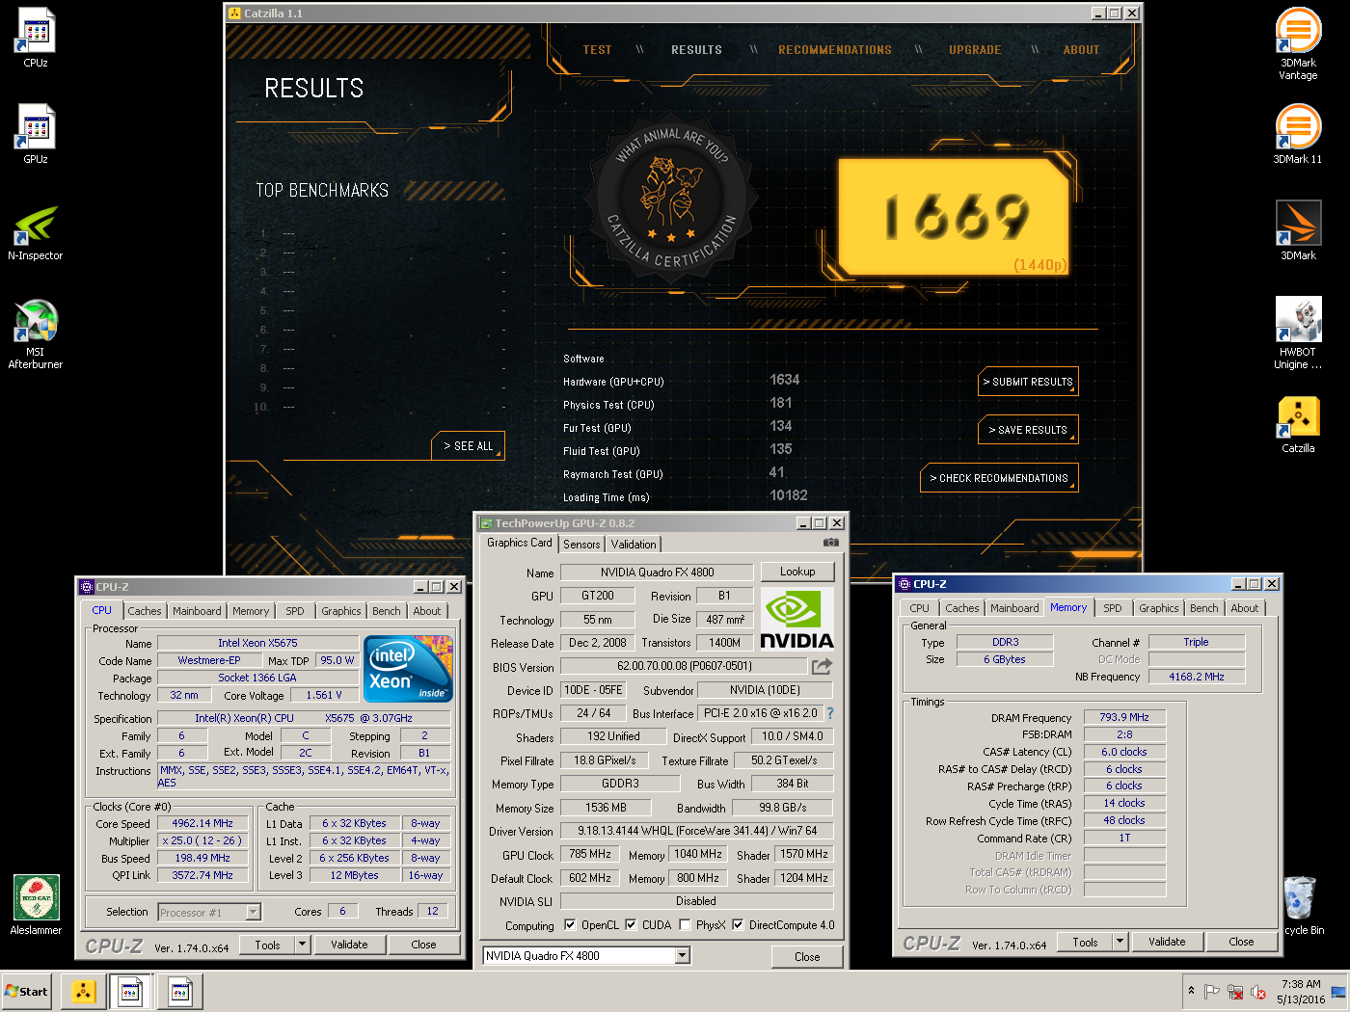Click the Catzilla certification badge

click(x=671, y=200)
